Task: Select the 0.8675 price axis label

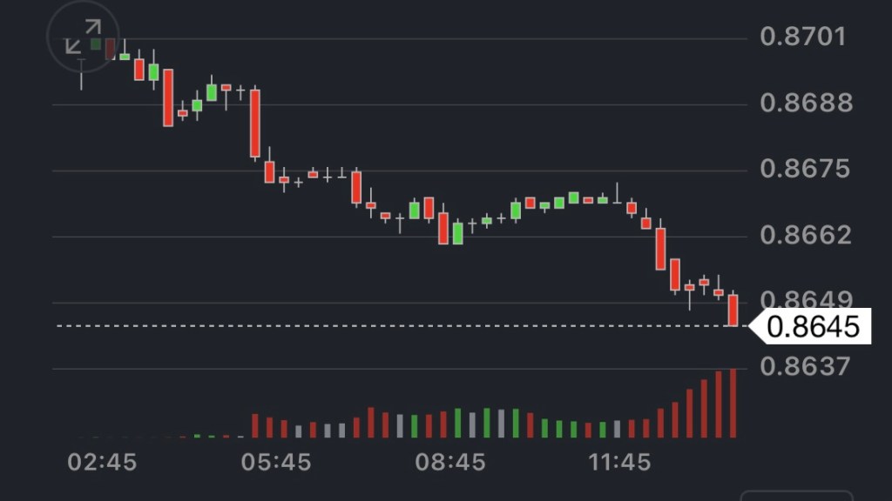Action: coord(803,169)
